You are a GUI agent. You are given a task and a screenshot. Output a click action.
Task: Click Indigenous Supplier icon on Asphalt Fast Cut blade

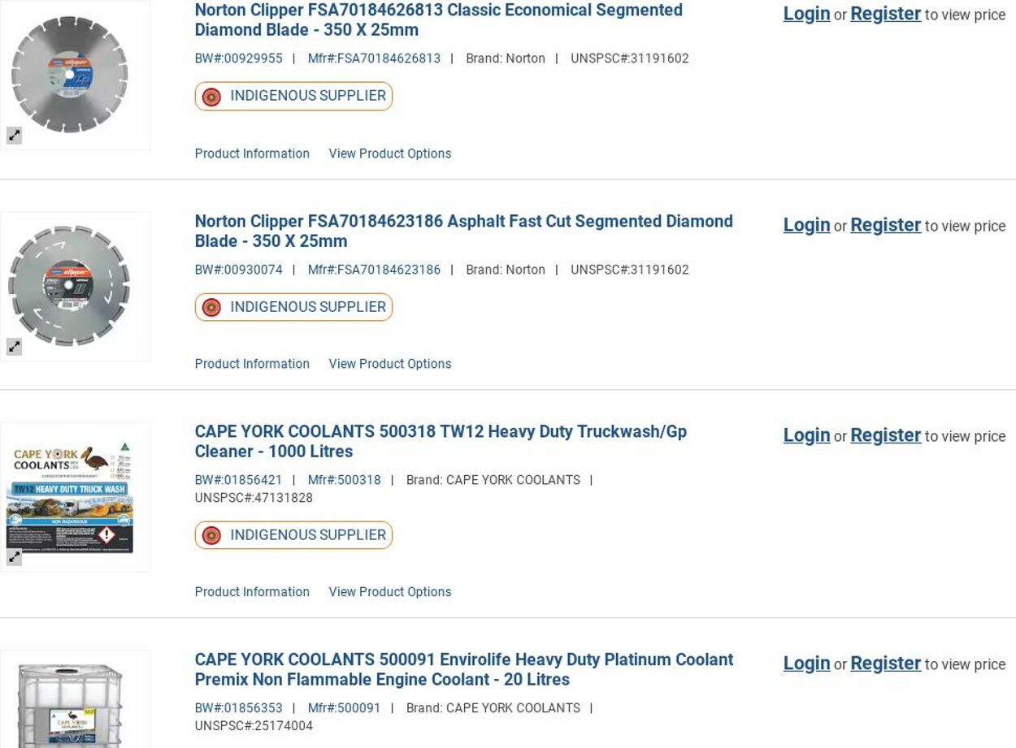pyautogui.click(x=211, y=308)
